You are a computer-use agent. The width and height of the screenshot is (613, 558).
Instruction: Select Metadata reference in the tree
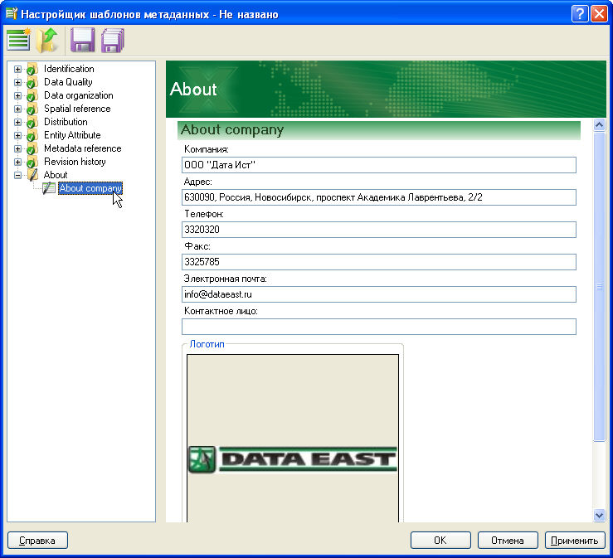82,149
